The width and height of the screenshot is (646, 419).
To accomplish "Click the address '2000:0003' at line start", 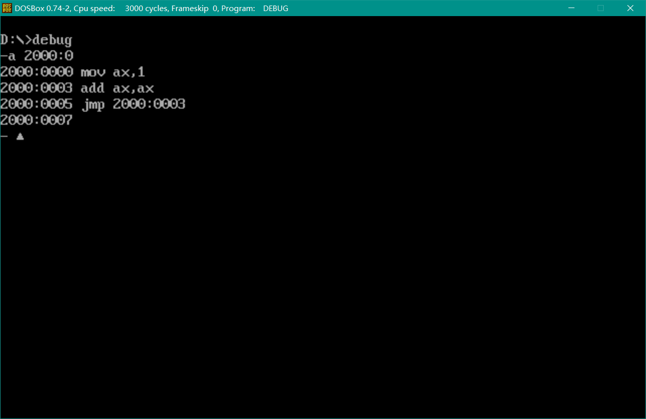I will click(x=36, y=89).
